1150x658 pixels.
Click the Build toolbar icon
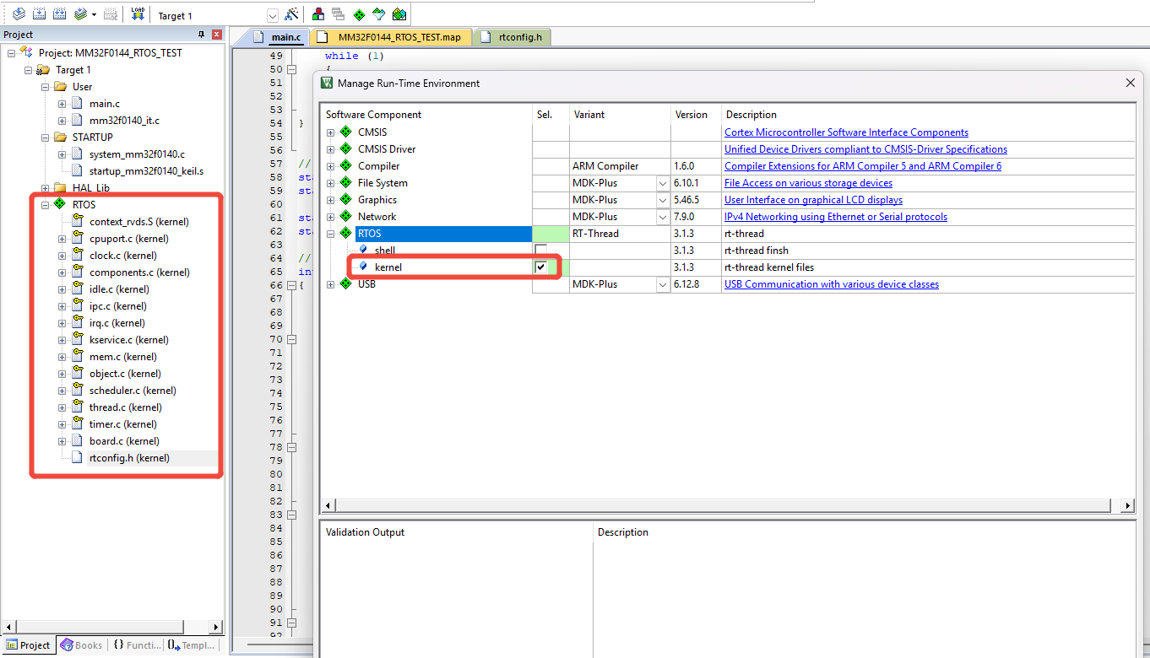pyautogui.click(x=39, y=13)
